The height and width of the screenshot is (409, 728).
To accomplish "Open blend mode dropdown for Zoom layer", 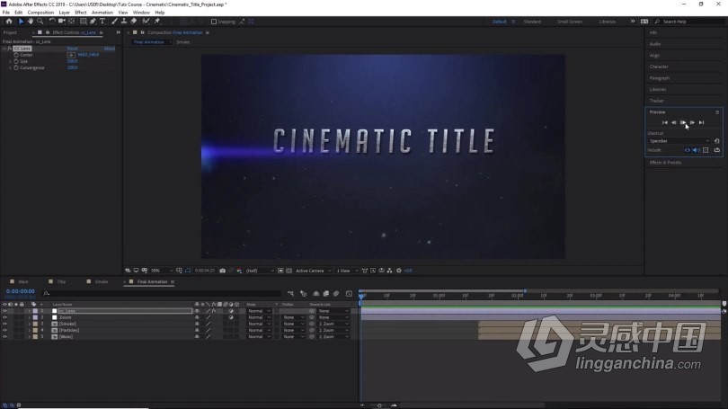I will pyautogui.click(x=259, y=317).
